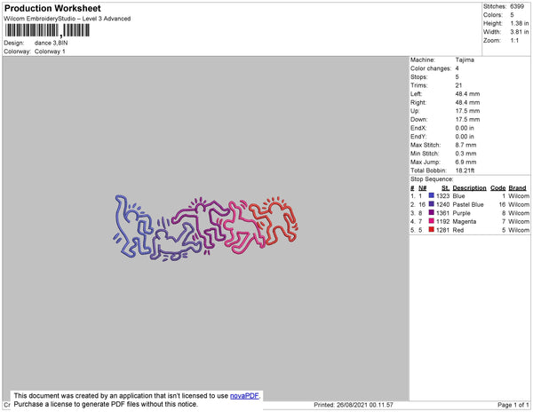Click the 'Colorway 1' value
533x412 pixels.
[50, 51]
